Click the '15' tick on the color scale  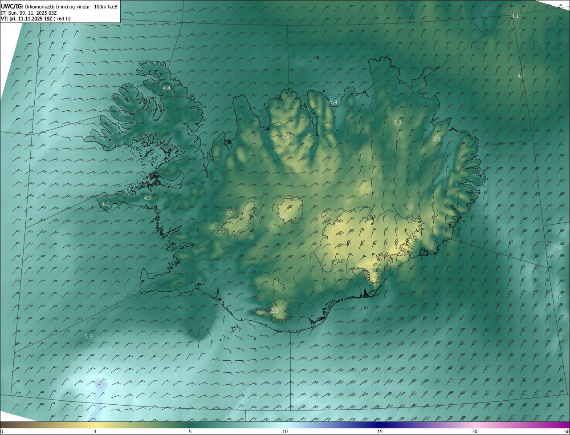click(380, 431)
